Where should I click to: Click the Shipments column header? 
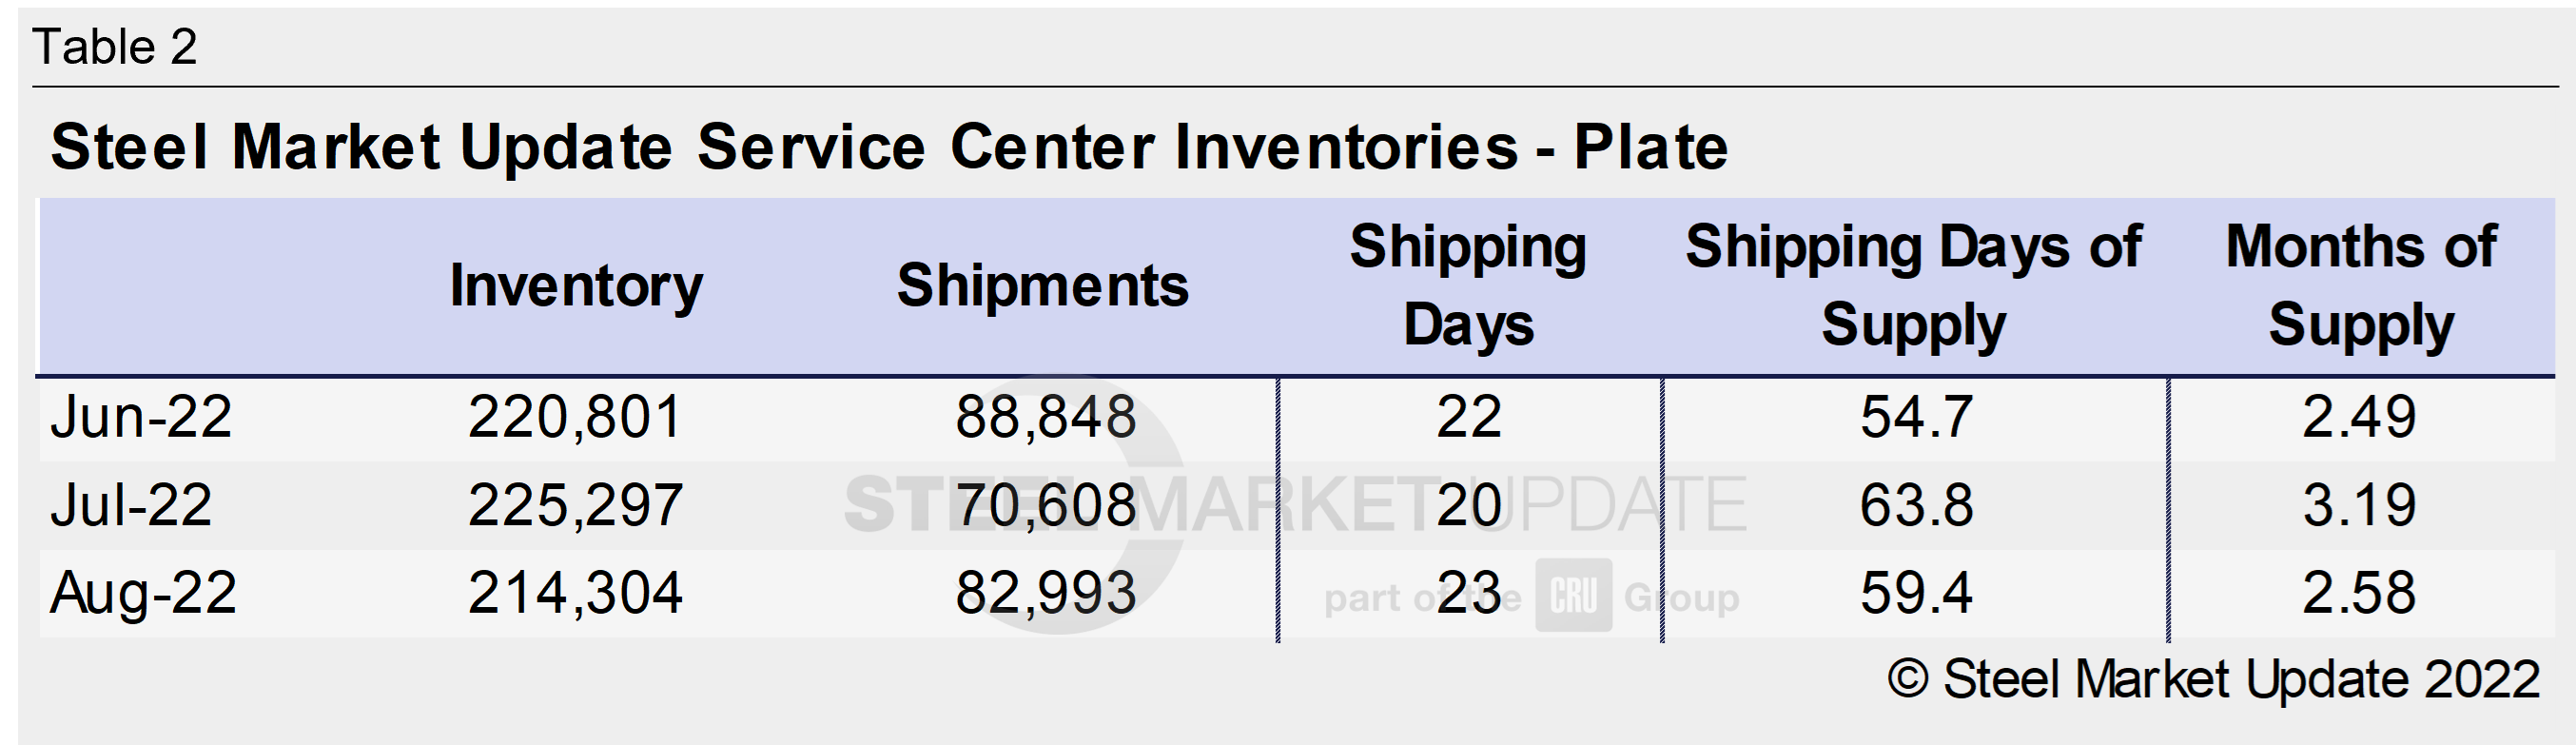coord(1042,286)
